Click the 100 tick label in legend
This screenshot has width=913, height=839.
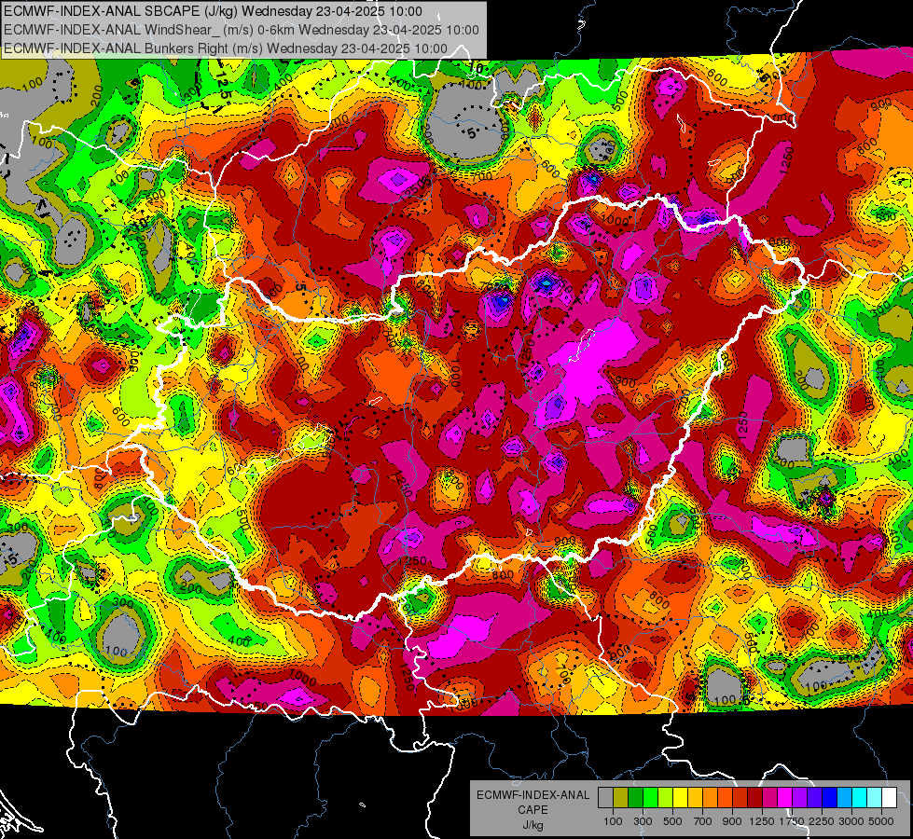pyautogui.click(x=613, y=821)
